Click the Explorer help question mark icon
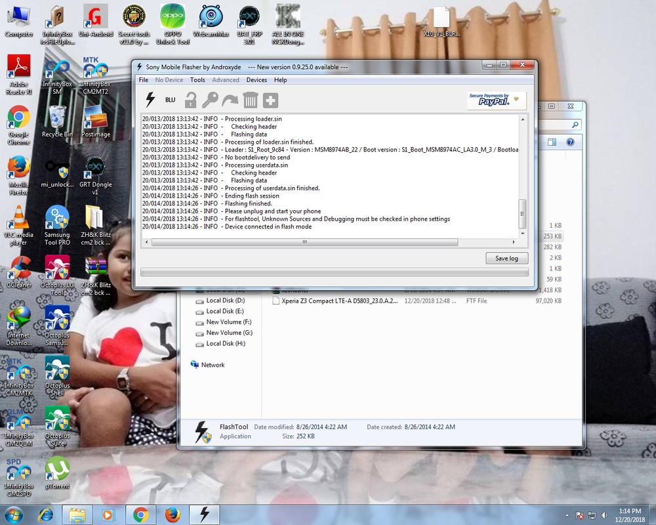656x525 pixels. (x=570, y=142)
